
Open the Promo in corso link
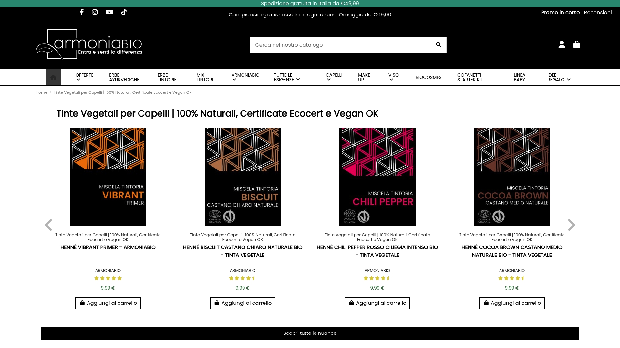(560, 13)
